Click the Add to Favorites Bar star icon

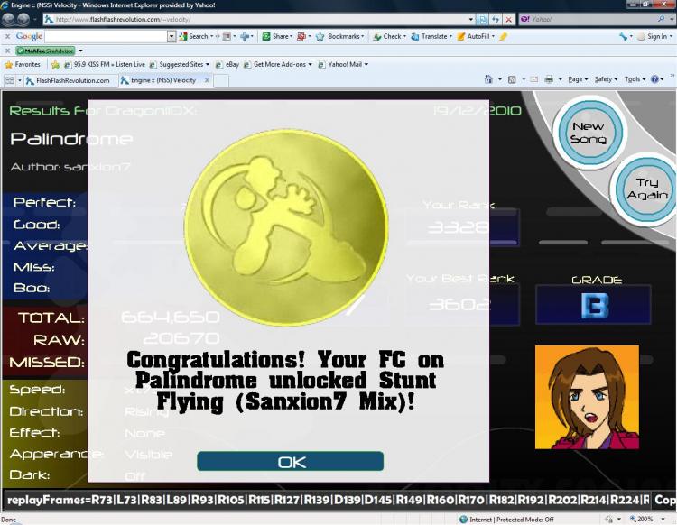tap(55, 65)
